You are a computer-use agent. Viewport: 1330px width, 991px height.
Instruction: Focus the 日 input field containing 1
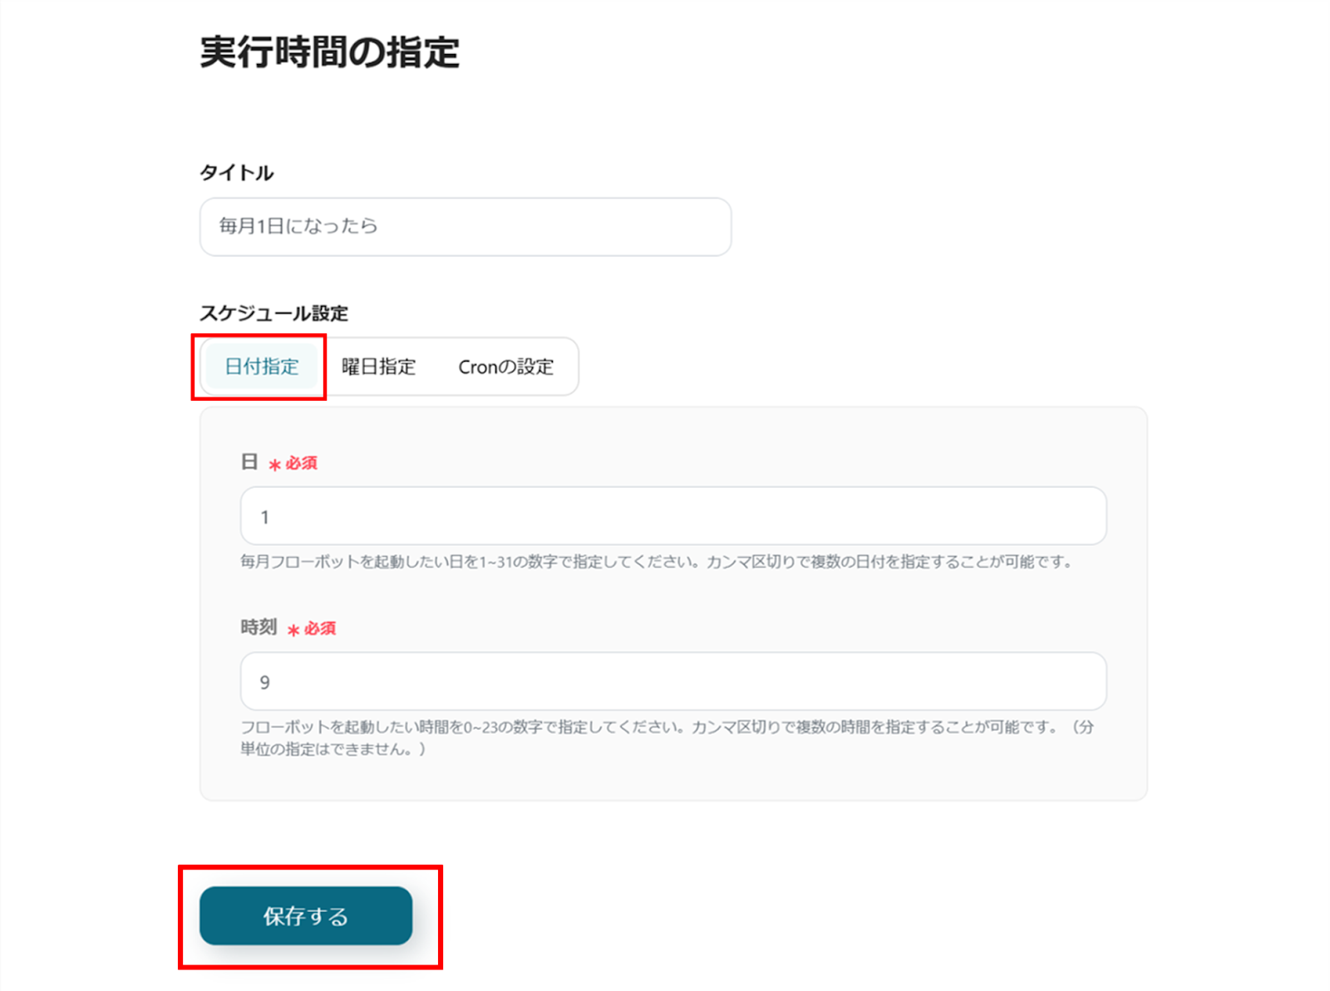pyautogui.click(x=673, y=516)
